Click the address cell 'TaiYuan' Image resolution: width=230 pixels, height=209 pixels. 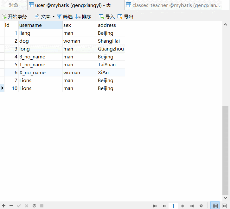[x=111, y=65]
